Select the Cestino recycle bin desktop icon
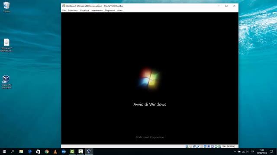This screenshot has height=155, width=277. [6, 7]
